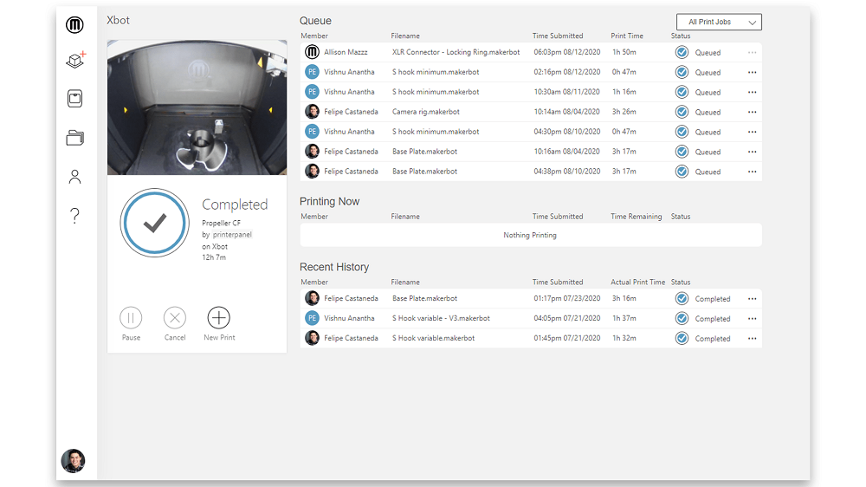866x487 pixels.
Task: Open more options for S Hook variable.makerbot history job
Action: pos(753,339)
